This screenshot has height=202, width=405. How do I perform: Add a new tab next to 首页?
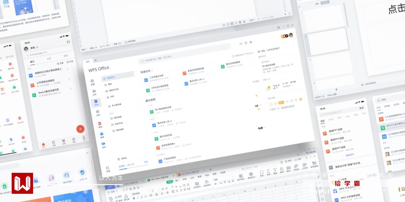tap(96, 60)
